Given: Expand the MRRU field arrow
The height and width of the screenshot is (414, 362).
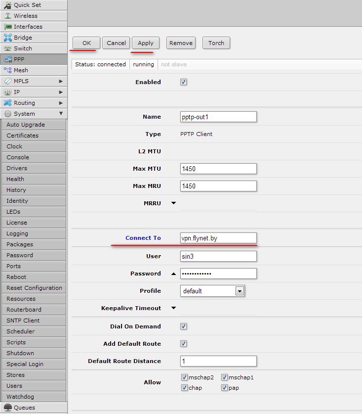Looking at the screenshot, I should (173, 203).
